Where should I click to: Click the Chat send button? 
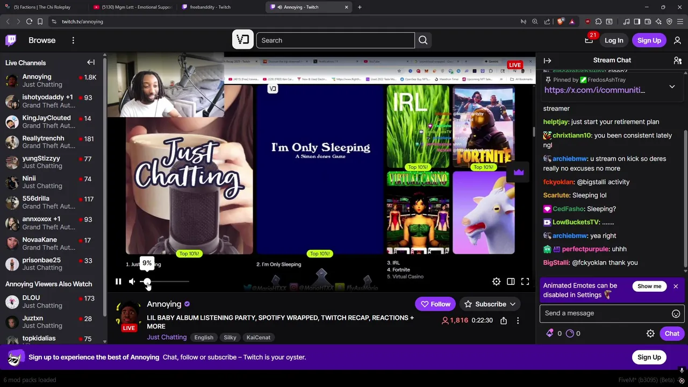click(672, 334)
